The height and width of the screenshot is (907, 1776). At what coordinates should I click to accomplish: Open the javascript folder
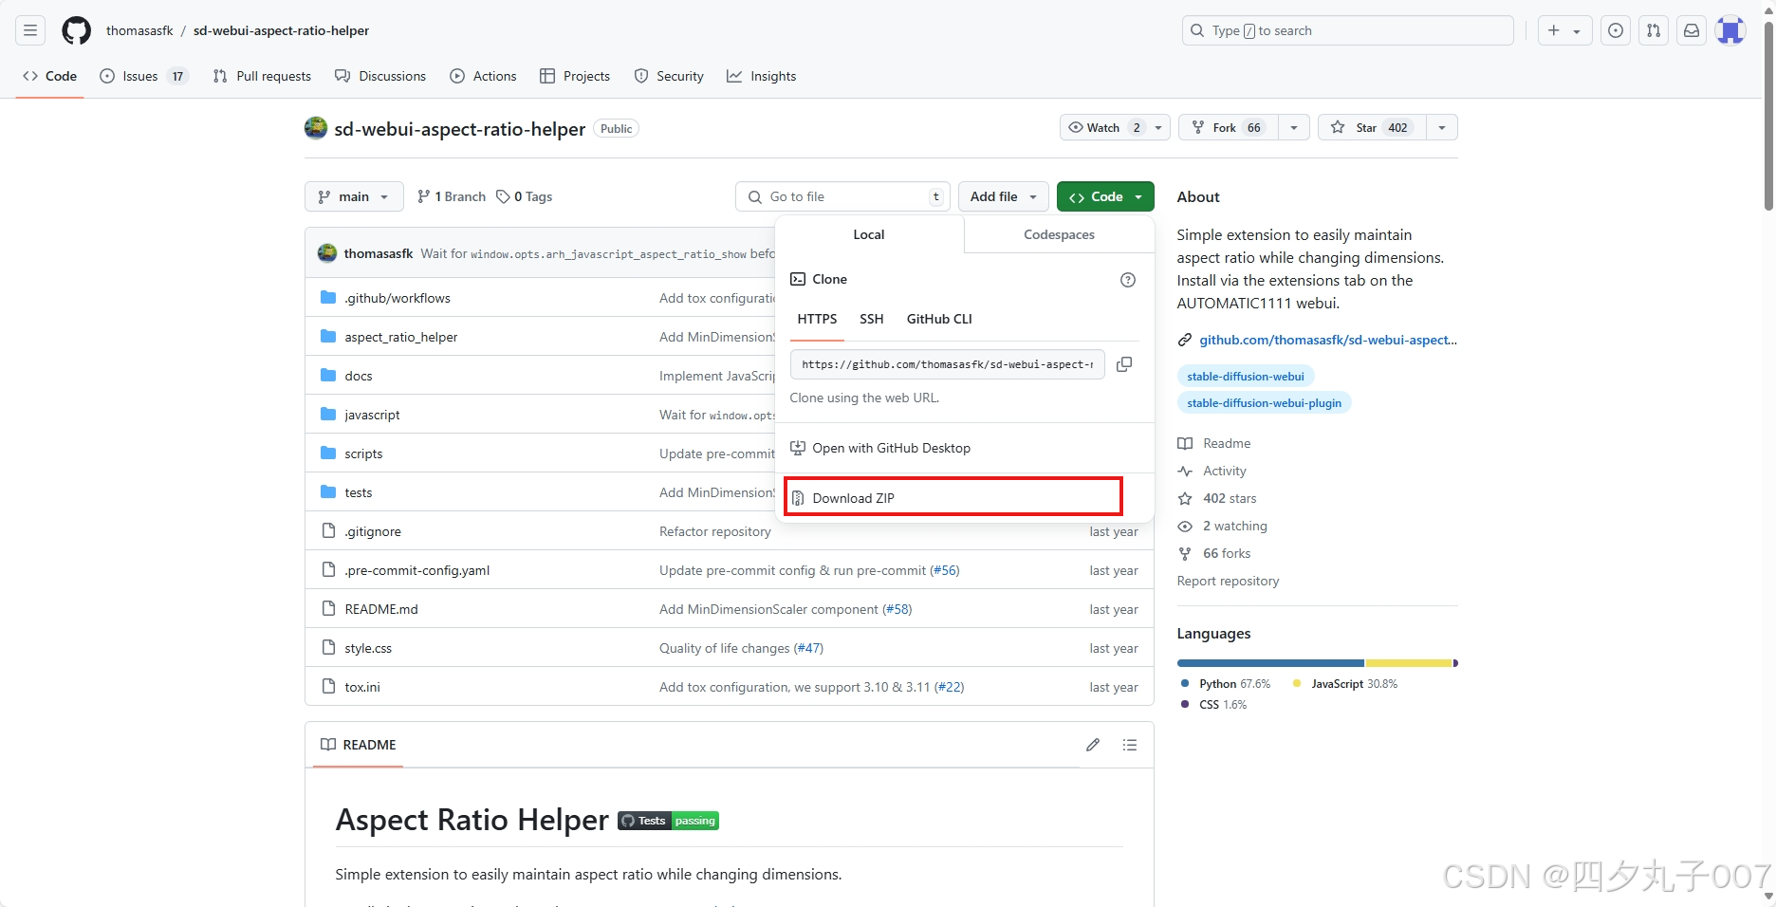(372, 415)
